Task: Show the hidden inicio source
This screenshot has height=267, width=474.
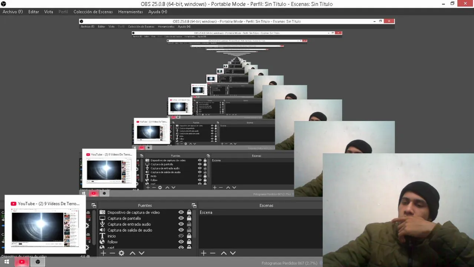Action: coord(181,236)
